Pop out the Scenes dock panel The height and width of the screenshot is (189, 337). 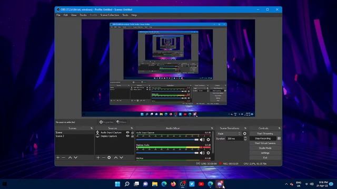point(92,128)
